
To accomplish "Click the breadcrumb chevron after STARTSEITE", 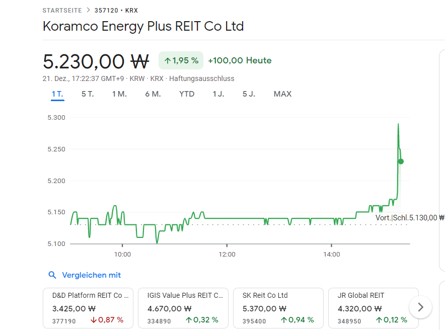I will click(x=88, y=10).
